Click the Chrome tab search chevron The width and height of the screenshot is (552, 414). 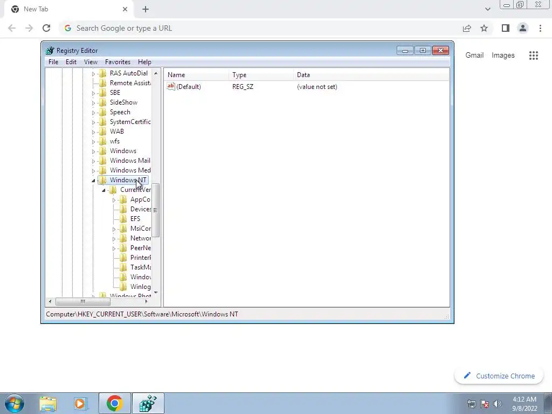coord(487,9)
